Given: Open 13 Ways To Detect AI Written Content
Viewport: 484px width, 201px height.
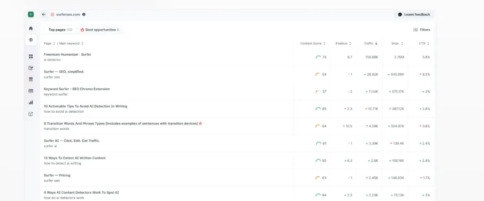Looking at the screenshot, I should [x=75, y=158].
